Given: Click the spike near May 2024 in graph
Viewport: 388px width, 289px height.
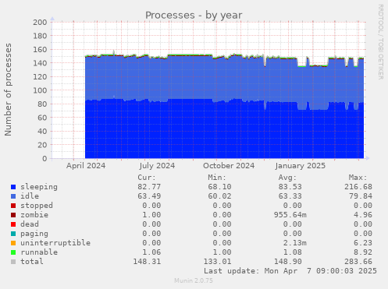Looking at the screenshot, I should pos(114,52).
